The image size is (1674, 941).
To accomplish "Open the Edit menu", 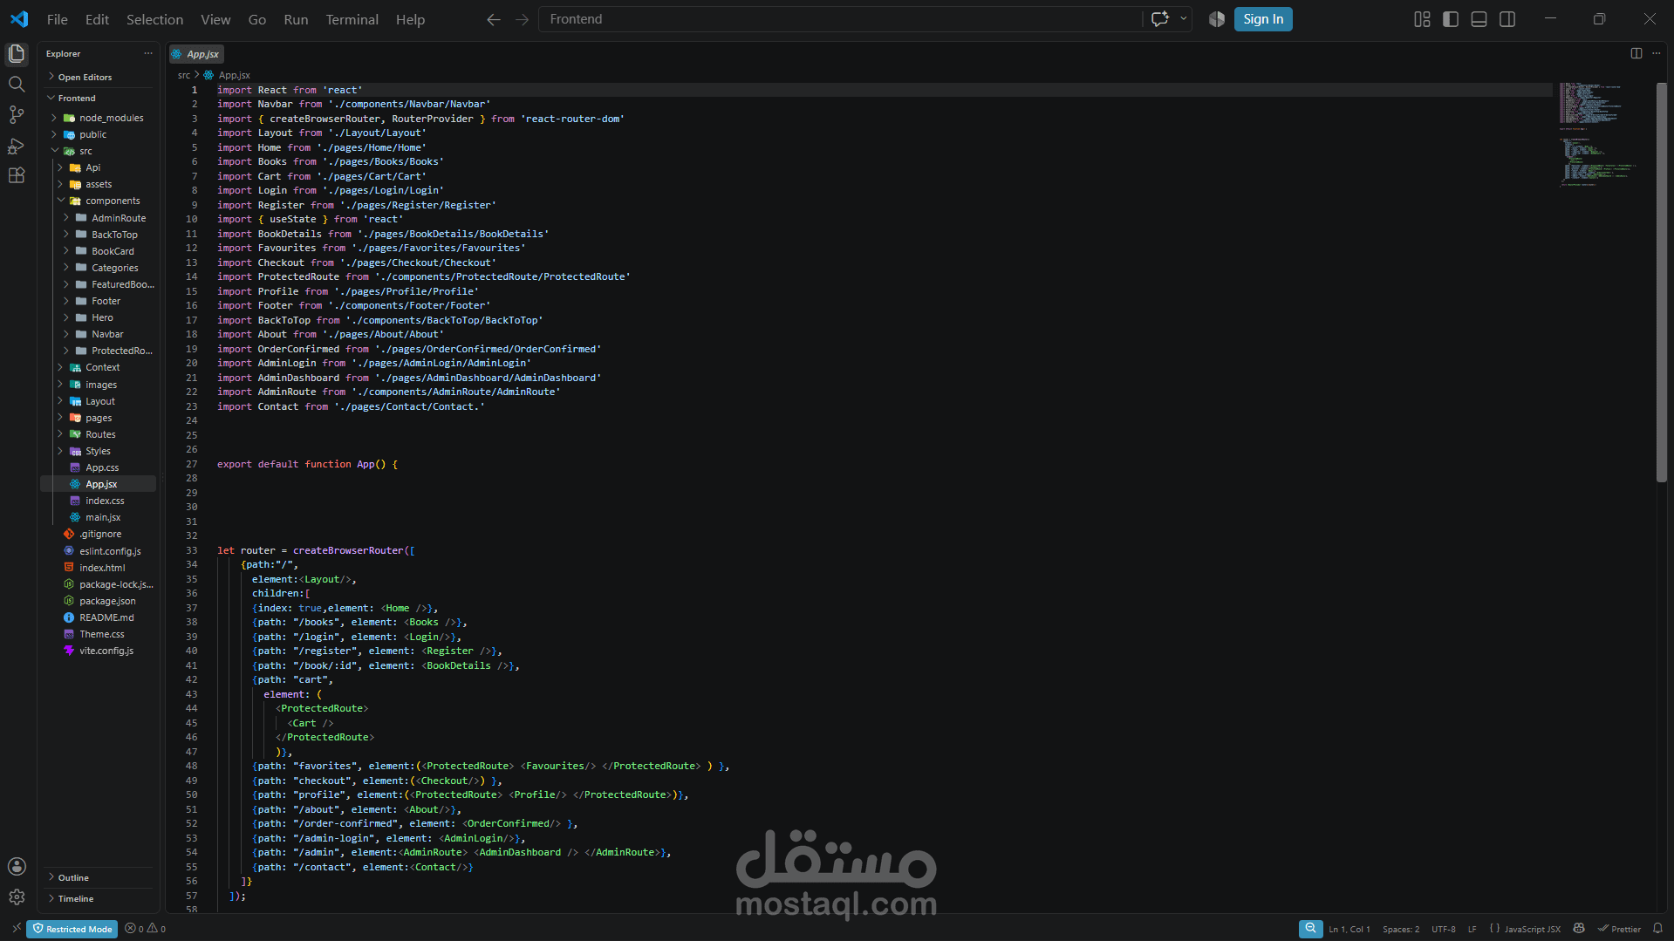I will 97,19.
